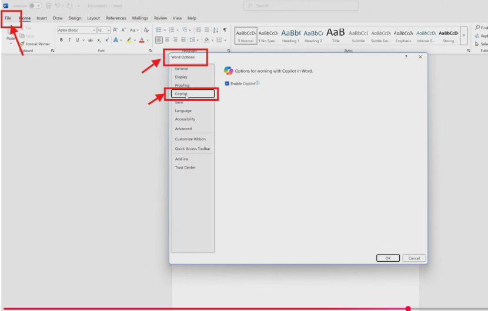Decrease paragraph indent

pyautogui.click(x=198, y=30)
